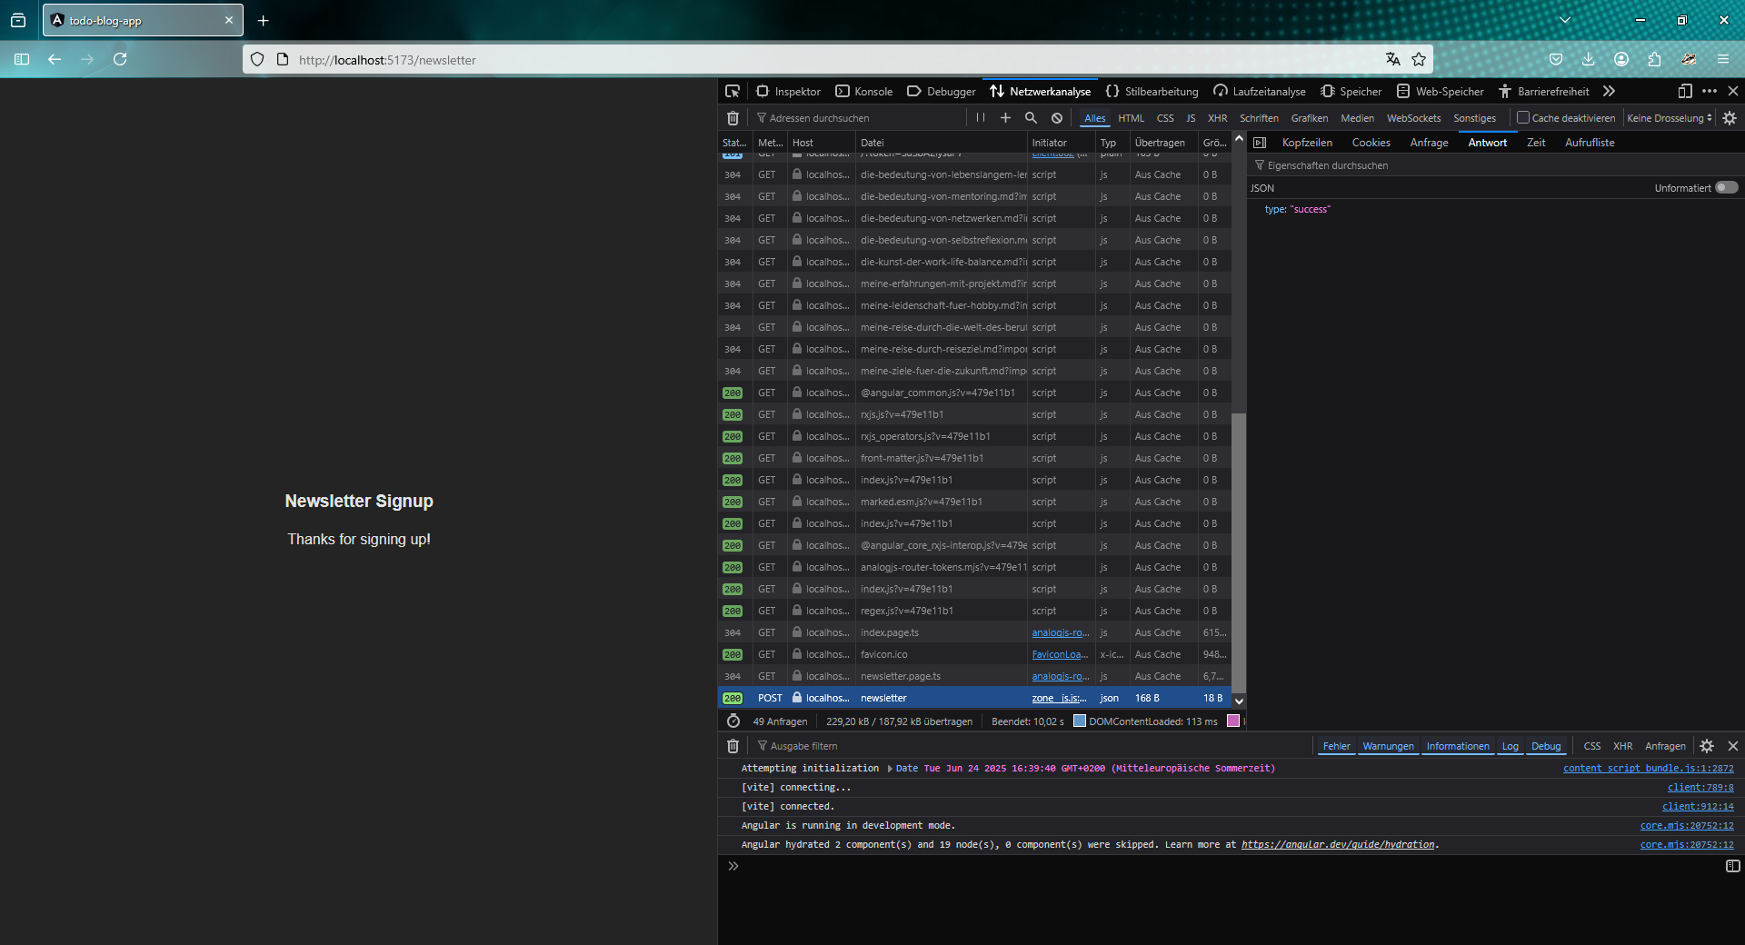Toggle the browser sidebar icon
Screen dimensions: 1745x945
coord(22,59)
